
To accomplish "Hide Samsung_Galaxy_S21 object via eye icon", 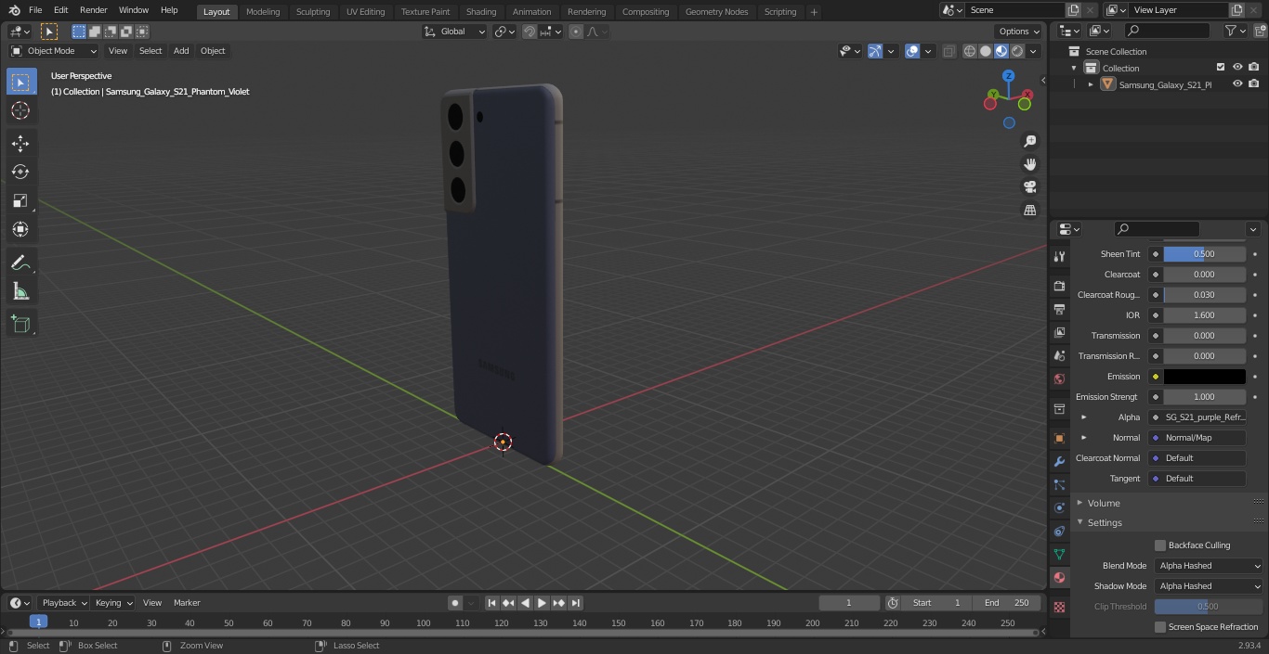I will pyautogui.click(x=1237, y=84).
